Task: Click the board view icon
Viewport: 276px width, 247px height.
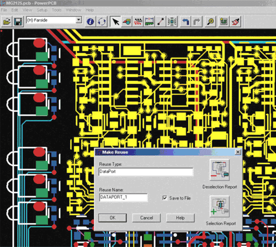Action: coord(224,22)
